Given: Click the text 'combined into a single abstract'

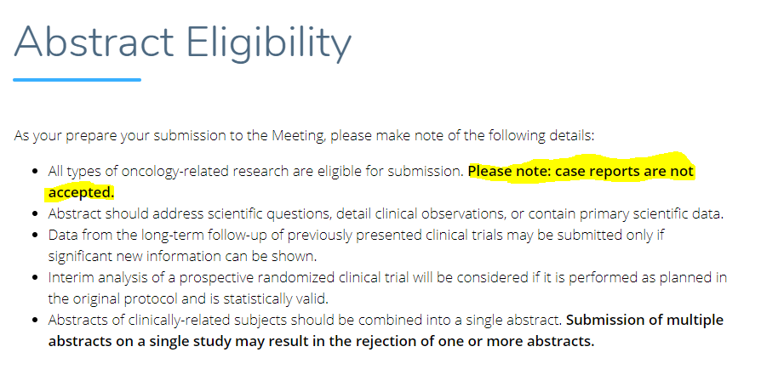Looking at the screenshot, I should (459, 321).
